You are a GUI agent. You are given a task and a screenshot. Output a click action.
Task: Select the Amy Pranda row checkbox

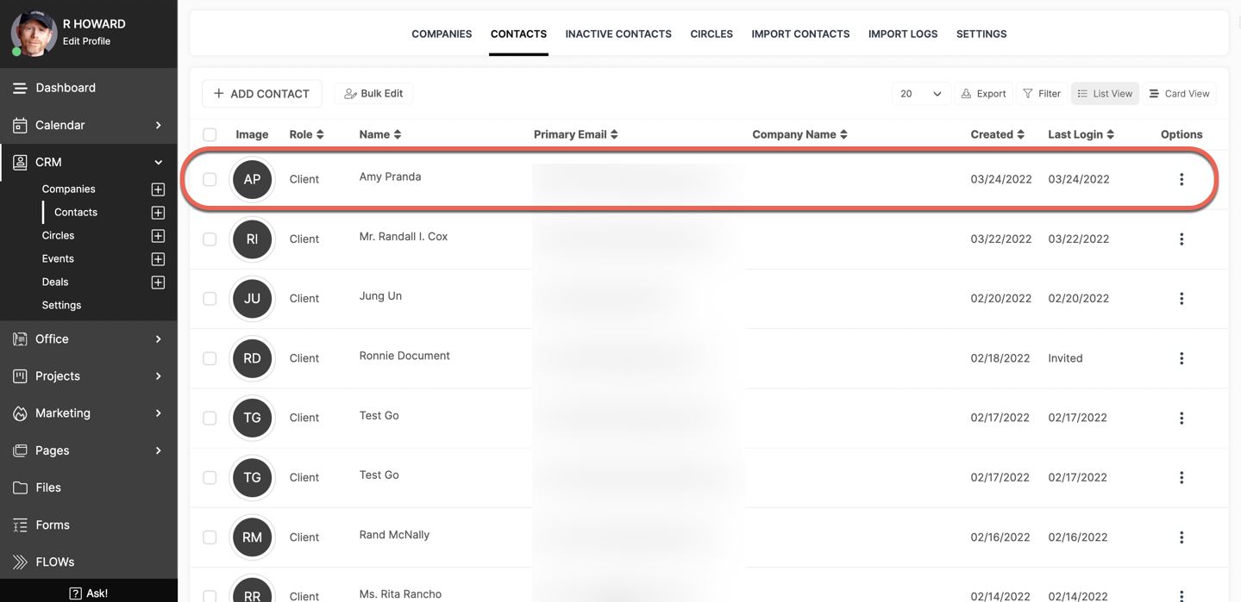tap(210, 179)
